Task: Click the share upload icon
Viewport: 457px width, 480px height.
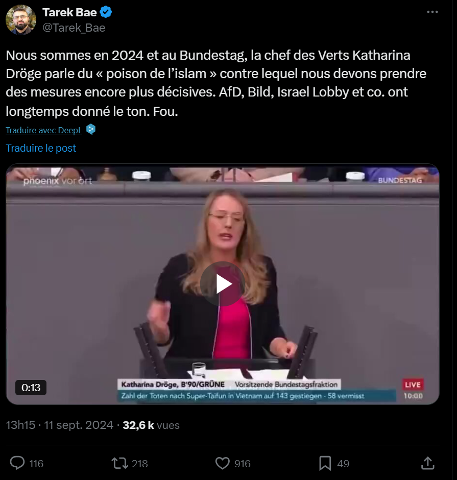Action: tap(428, 463)
